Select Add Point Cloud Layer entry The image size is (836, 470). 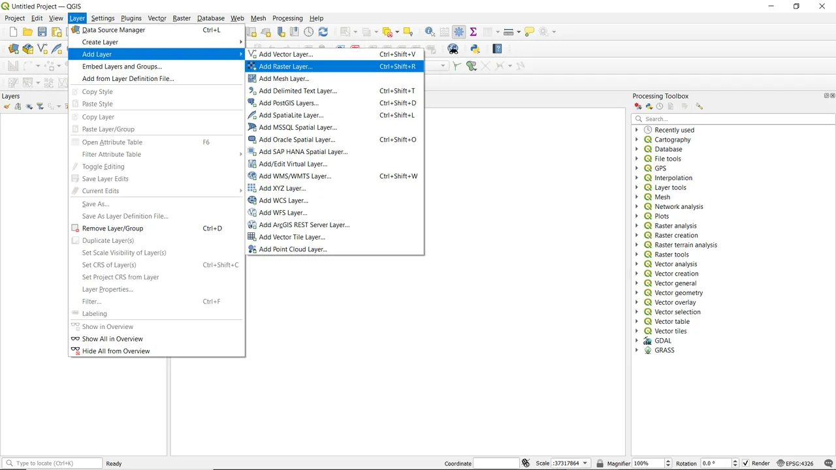point(334,249)
